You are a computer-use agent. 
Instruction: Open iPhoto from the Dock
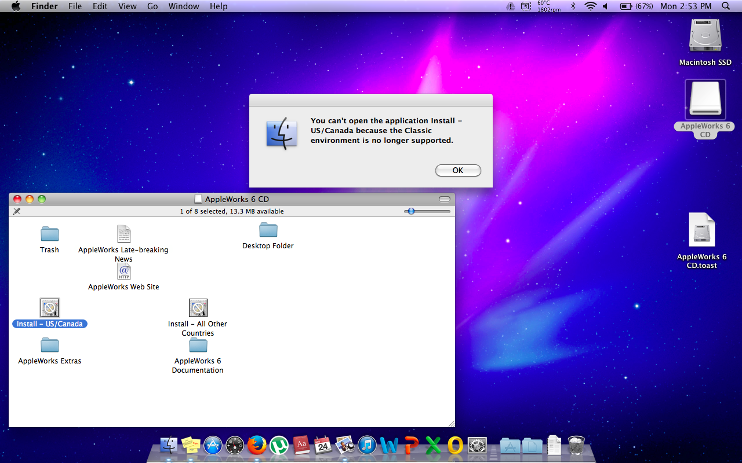point(345,445)
